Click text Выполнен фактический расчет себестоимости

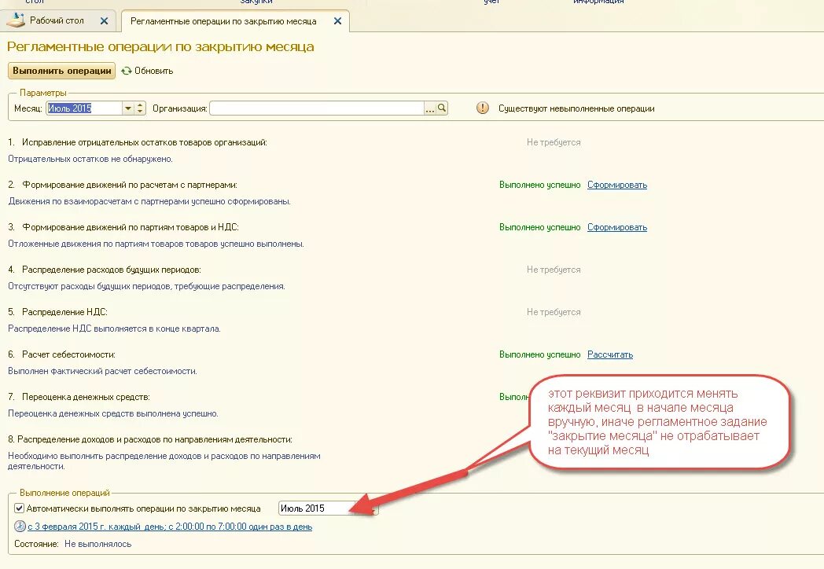tap(102, 371)
